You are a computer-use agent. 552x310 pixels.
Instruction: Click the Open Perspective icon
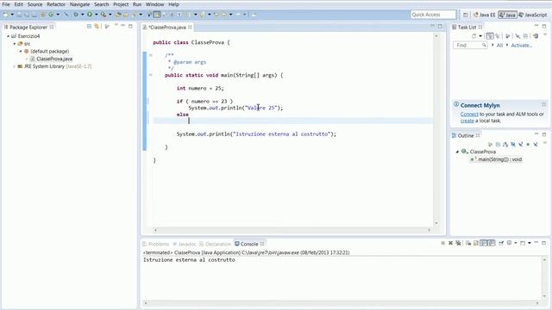(x=466, y=15)
